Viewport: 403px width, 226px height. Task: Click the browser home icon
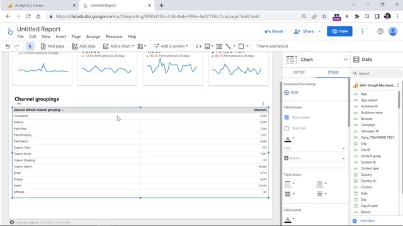tap(38, 16)
